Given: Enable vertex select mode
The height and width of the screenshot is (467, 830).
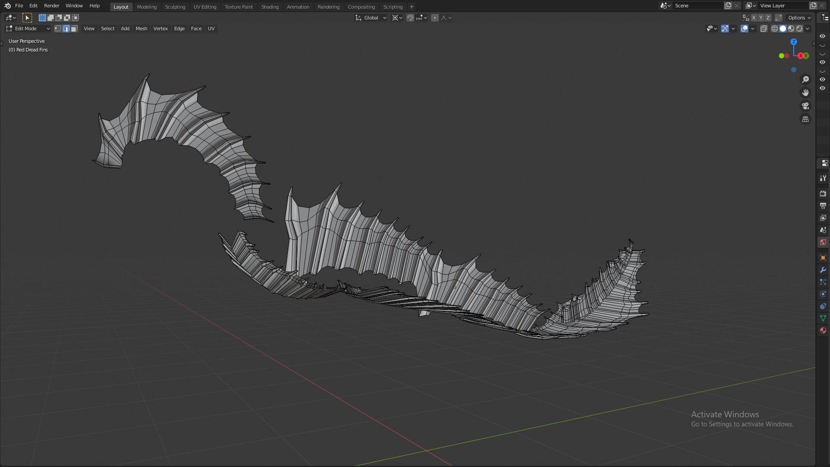Looking at the screenshot, I should point(58,29).
